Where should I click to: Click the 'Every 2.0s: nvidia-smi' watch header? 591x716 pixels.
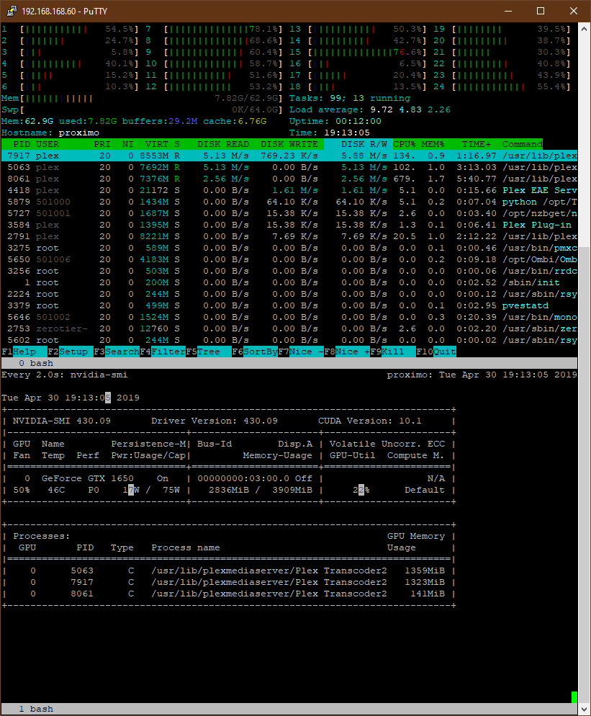[x=64, y=375]
